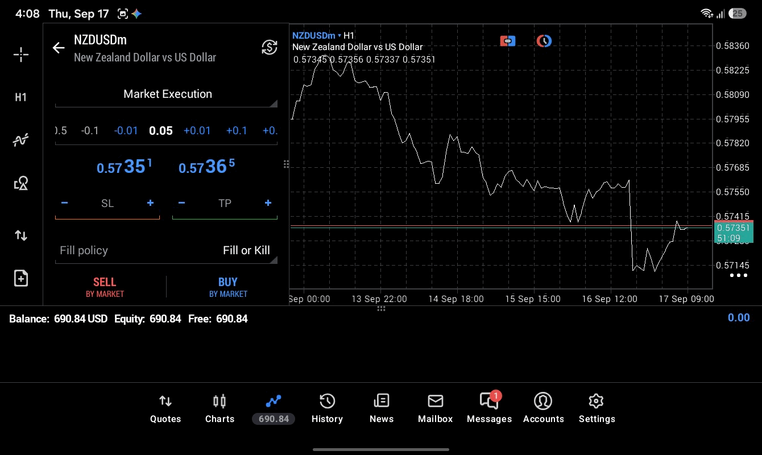Image resolution: width=762 pixels, height=455 pixels.
Task: Open the Accounts tab
Action: click(x=543, y=409)
